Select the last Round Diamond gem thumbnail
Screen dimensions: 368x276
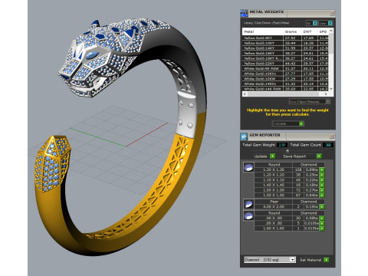(248, 215)
